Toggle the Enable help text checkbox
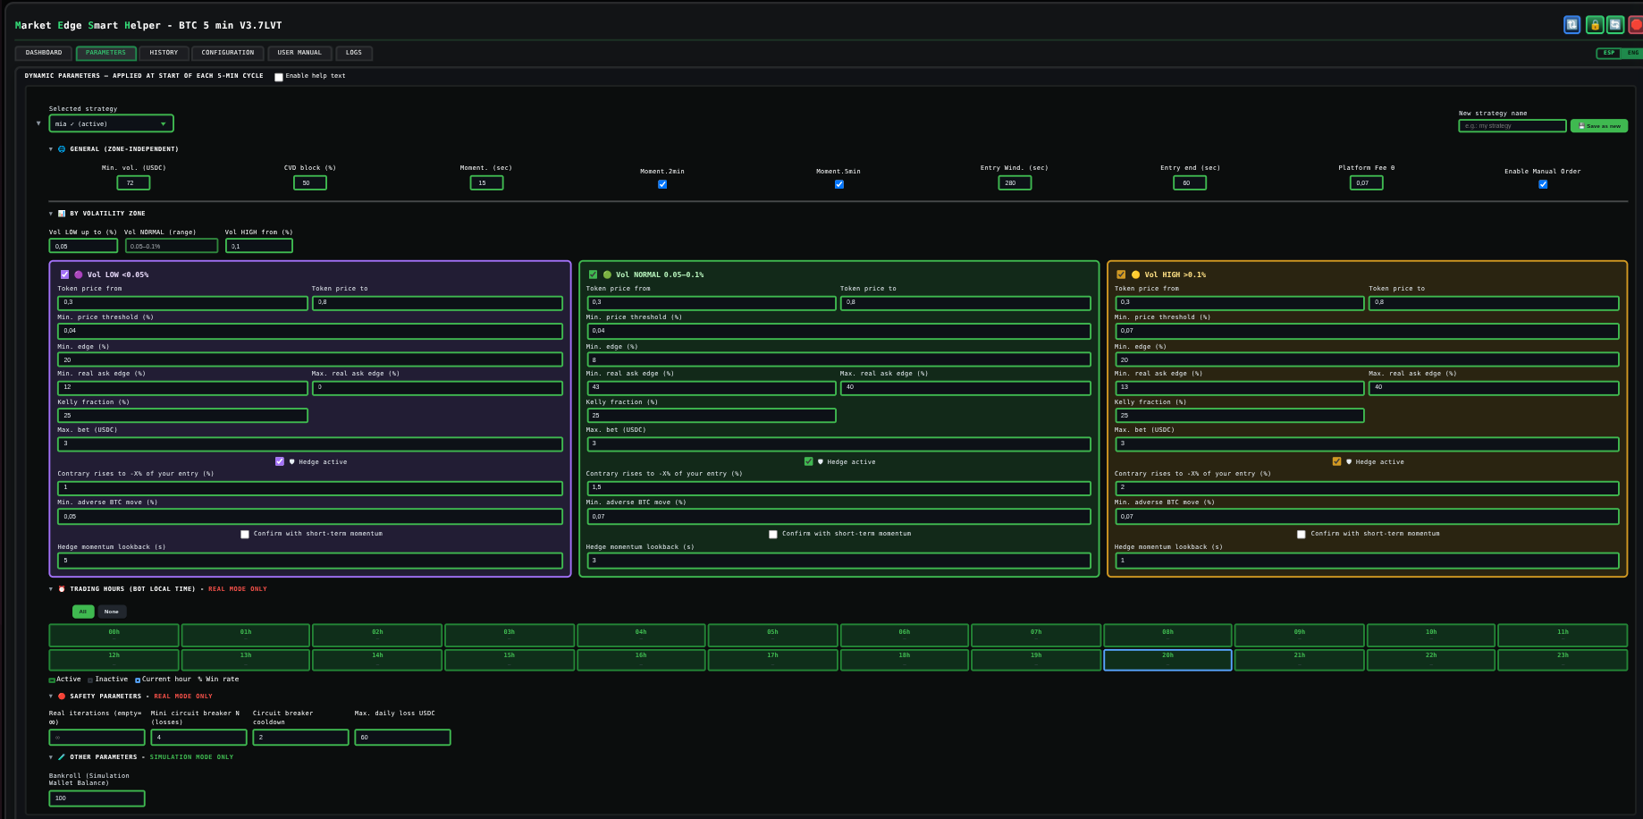This screenshot has width=1643, height=819. point(279,77)
